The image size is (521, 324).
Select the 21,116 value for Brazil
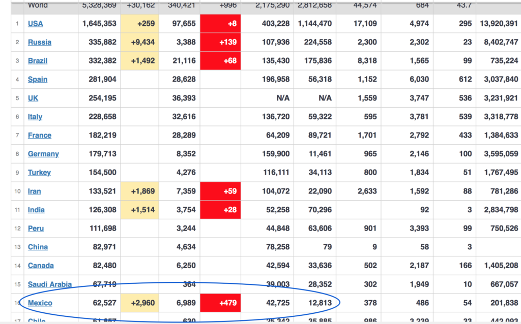[184, 61]
